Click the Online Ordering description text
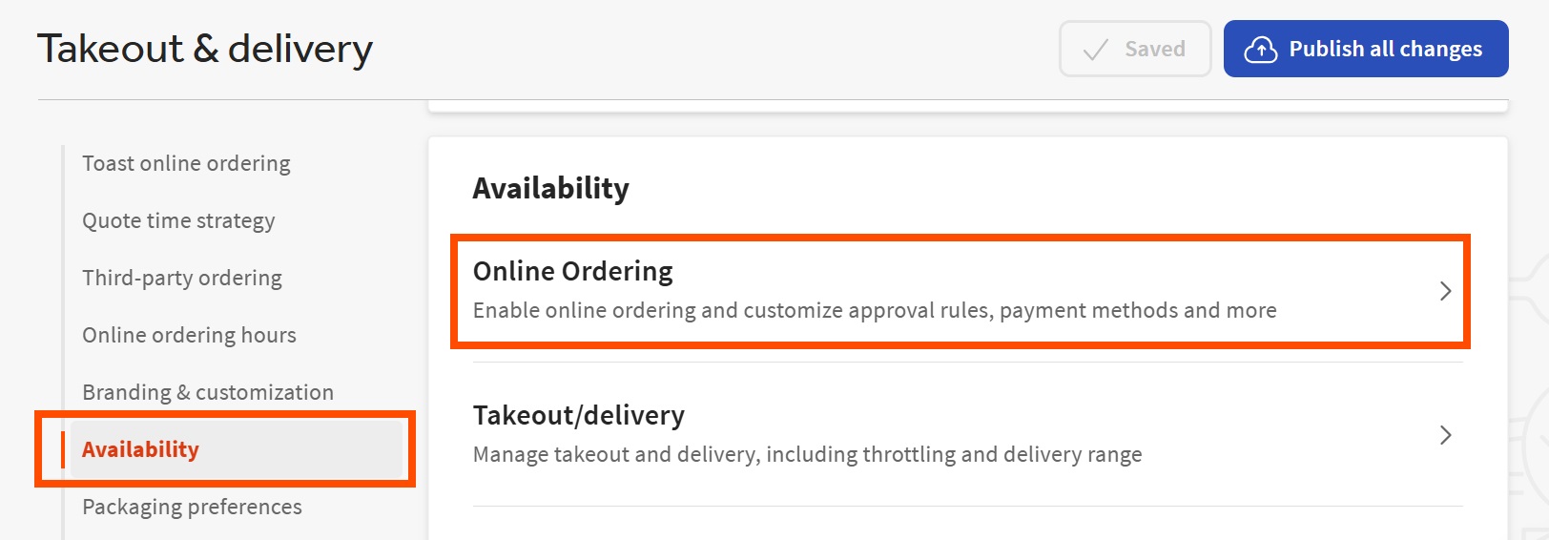This screenshot has height=540, width=1549. tap(874, 311)
